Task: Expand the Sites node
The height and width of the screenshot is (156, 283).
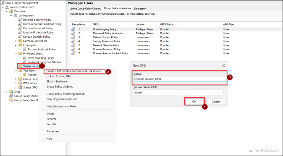Action: pyautogui.click(x=7, y=92)
